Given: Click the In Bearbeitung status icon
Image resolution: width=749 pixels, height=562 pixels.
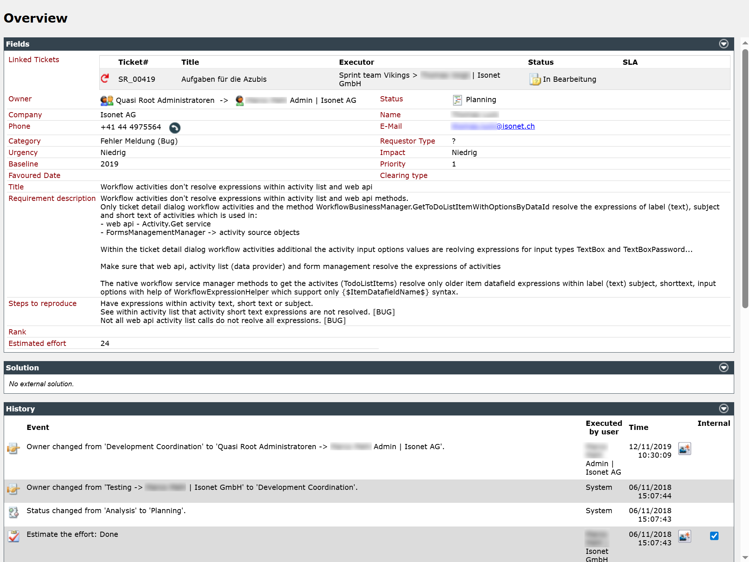Looking at the screenshot, I should 534,79.
